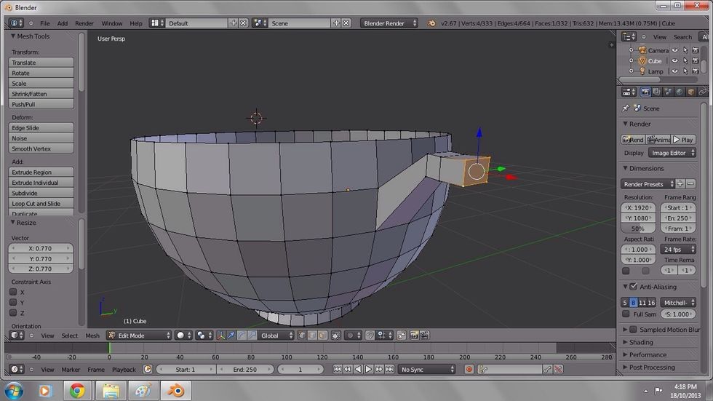The height and width of the screenshot is (401, 713).
Task: Disable the Anti-Aliasing checkbox
Action: pyautogui.click(x=633, y=287)
